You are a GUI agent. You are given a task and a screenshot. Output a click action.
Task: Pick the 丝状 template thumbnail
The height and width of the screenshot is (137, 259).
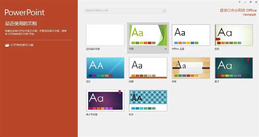234,35
